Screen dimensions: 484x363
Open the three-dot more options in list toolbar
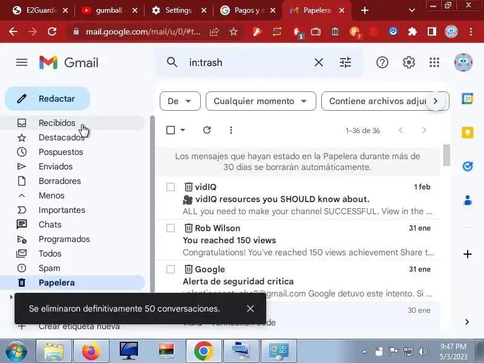point(231,130)
